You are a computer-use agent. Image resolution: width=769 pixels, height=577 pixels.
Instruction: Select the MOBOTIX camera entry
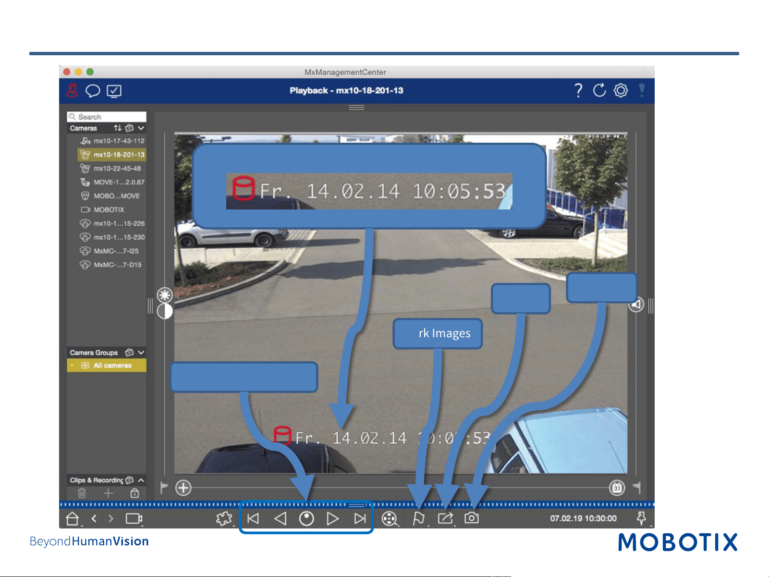(112, 210)
